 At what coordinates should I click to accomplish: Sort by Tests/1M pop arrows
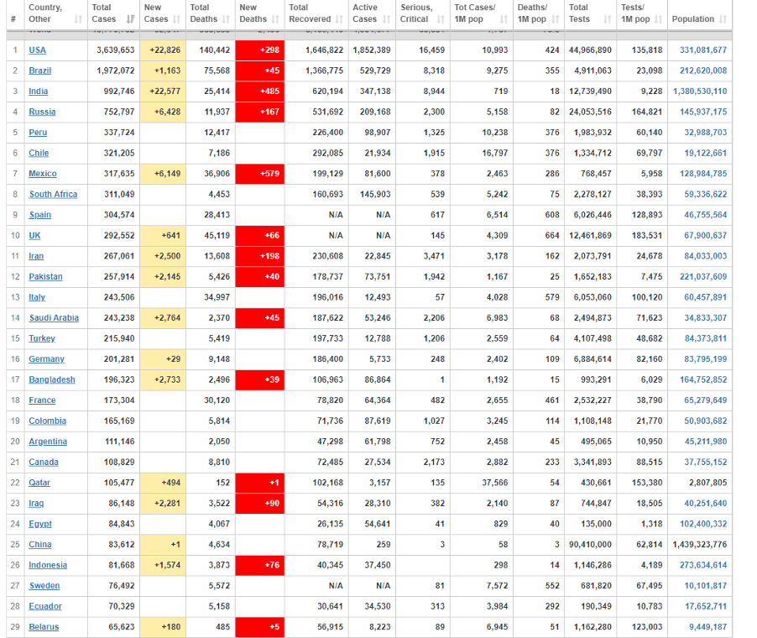point(659,19)
